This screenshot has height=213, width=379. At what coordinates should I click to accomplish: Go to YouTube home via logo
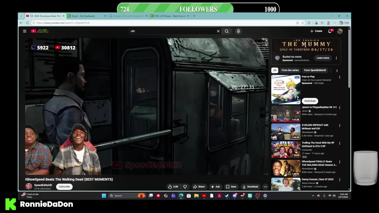(40, 31)
